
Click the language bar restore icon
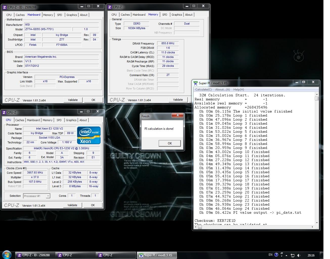(281, 253)
